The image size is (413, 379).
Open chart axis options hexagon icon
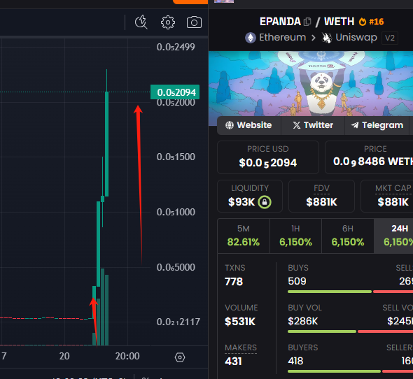pos(180,357)
